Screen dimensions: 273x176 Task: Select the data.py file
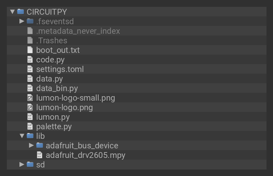(49, 79)
